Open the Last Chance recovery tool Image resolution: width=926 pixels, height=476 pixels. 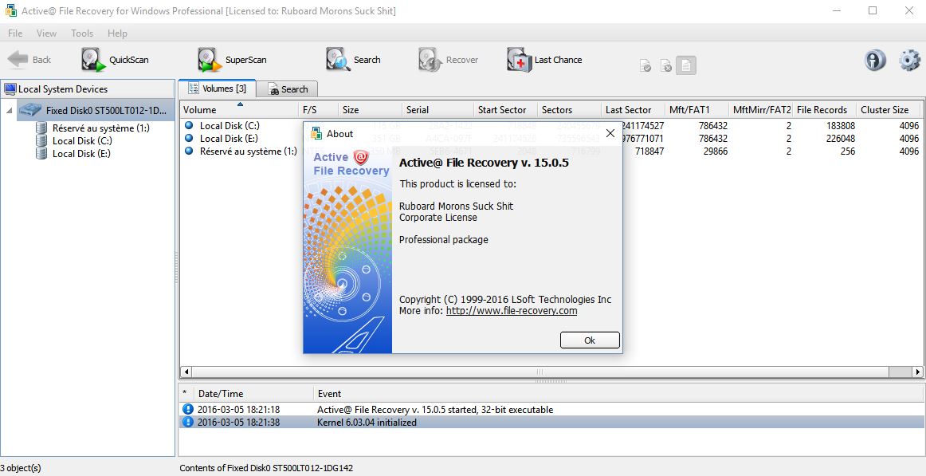pyautogui.click(x=544, y=60)
